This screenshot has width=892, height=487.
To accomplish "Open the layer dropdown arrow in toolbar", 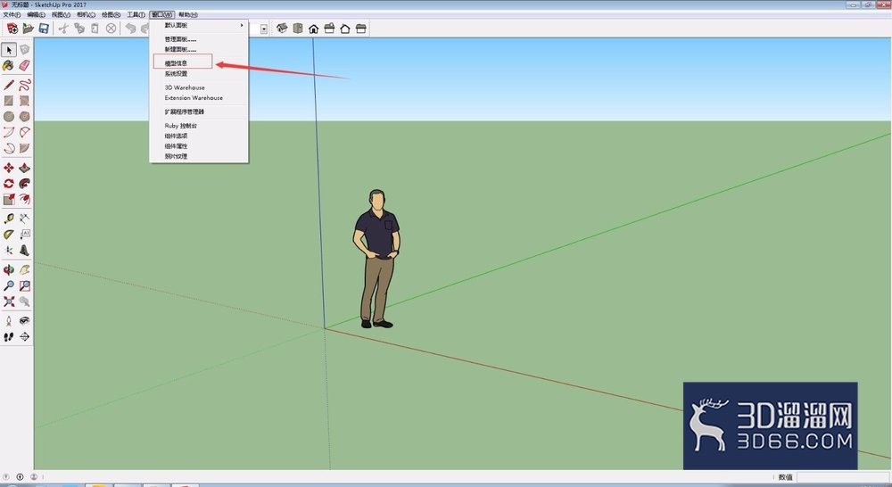I will coord(264,29).
